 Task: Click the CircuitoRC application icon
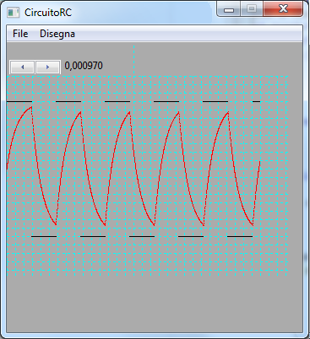pyautogui.click(x=14, y=13)
